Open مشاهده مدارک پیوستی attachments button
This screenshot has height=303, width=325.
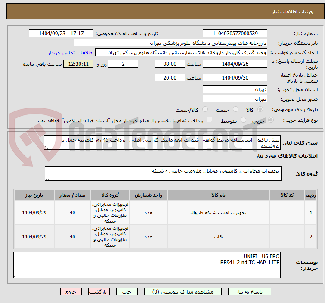click(184, 291)
